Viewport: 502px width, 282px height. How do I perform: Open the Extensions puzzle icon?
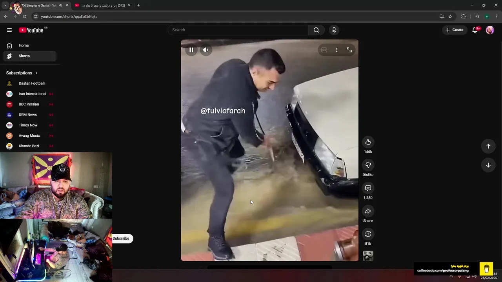point(463,16)
